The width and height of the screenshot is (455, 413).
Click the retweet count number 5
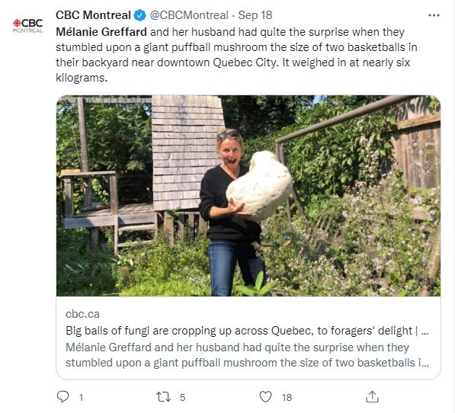pos(182,397)
